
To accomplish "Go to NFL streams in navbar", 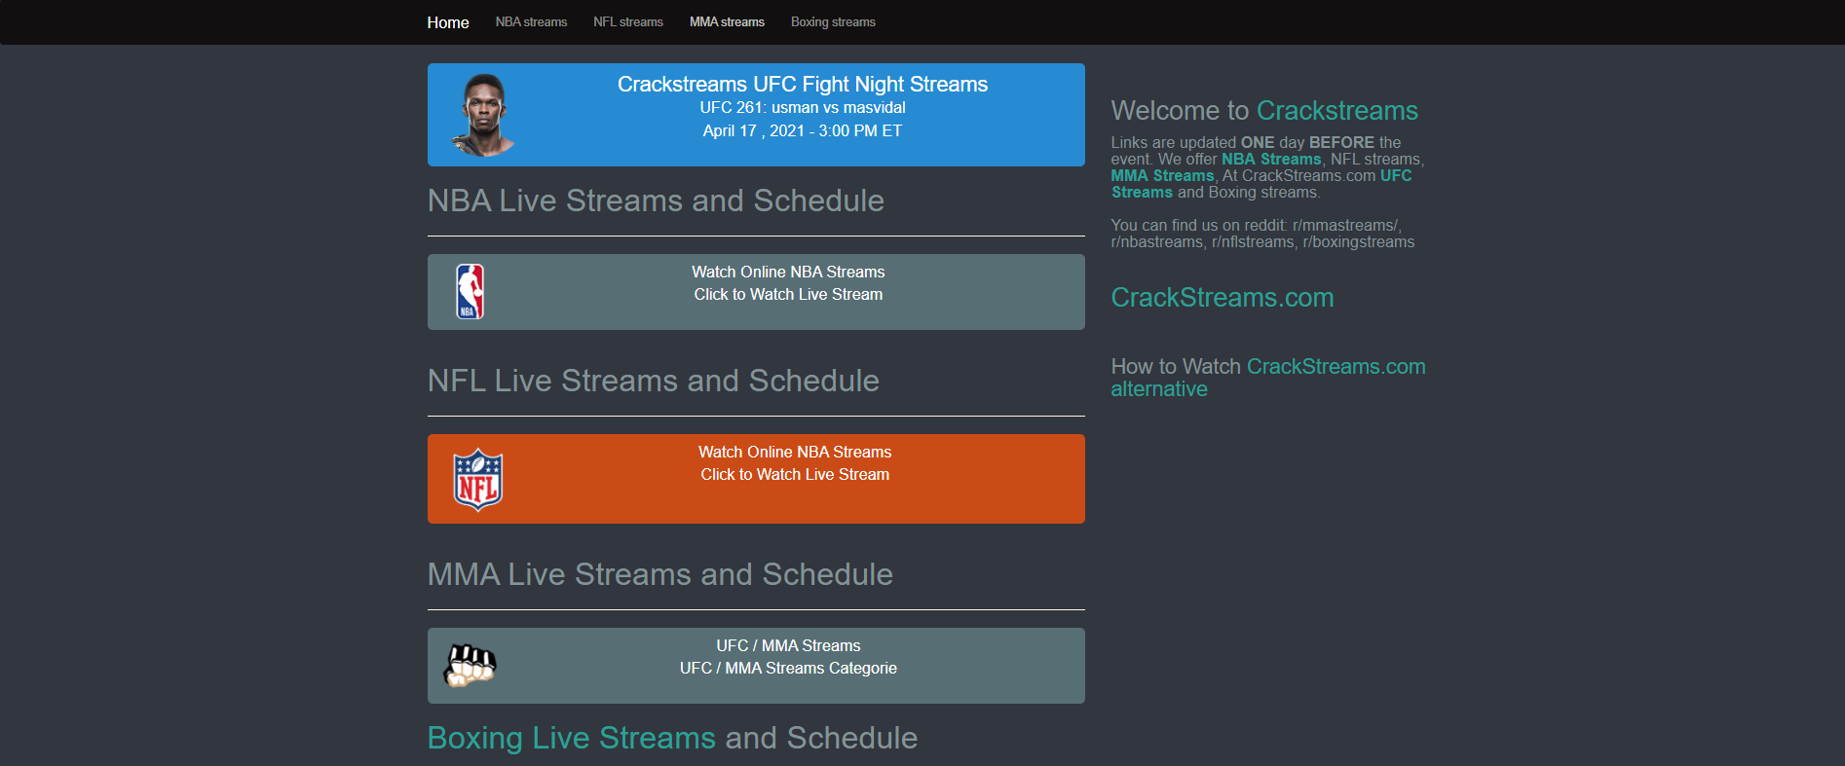I will 628,21.
